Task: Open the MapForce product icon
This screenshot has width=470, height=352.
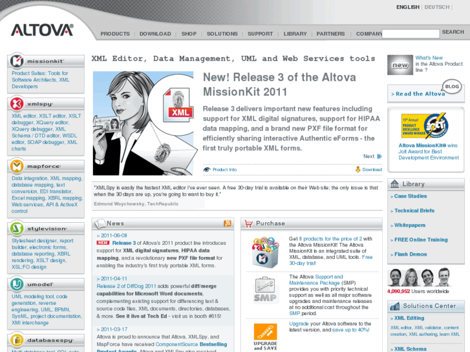Action: [17, 166]
